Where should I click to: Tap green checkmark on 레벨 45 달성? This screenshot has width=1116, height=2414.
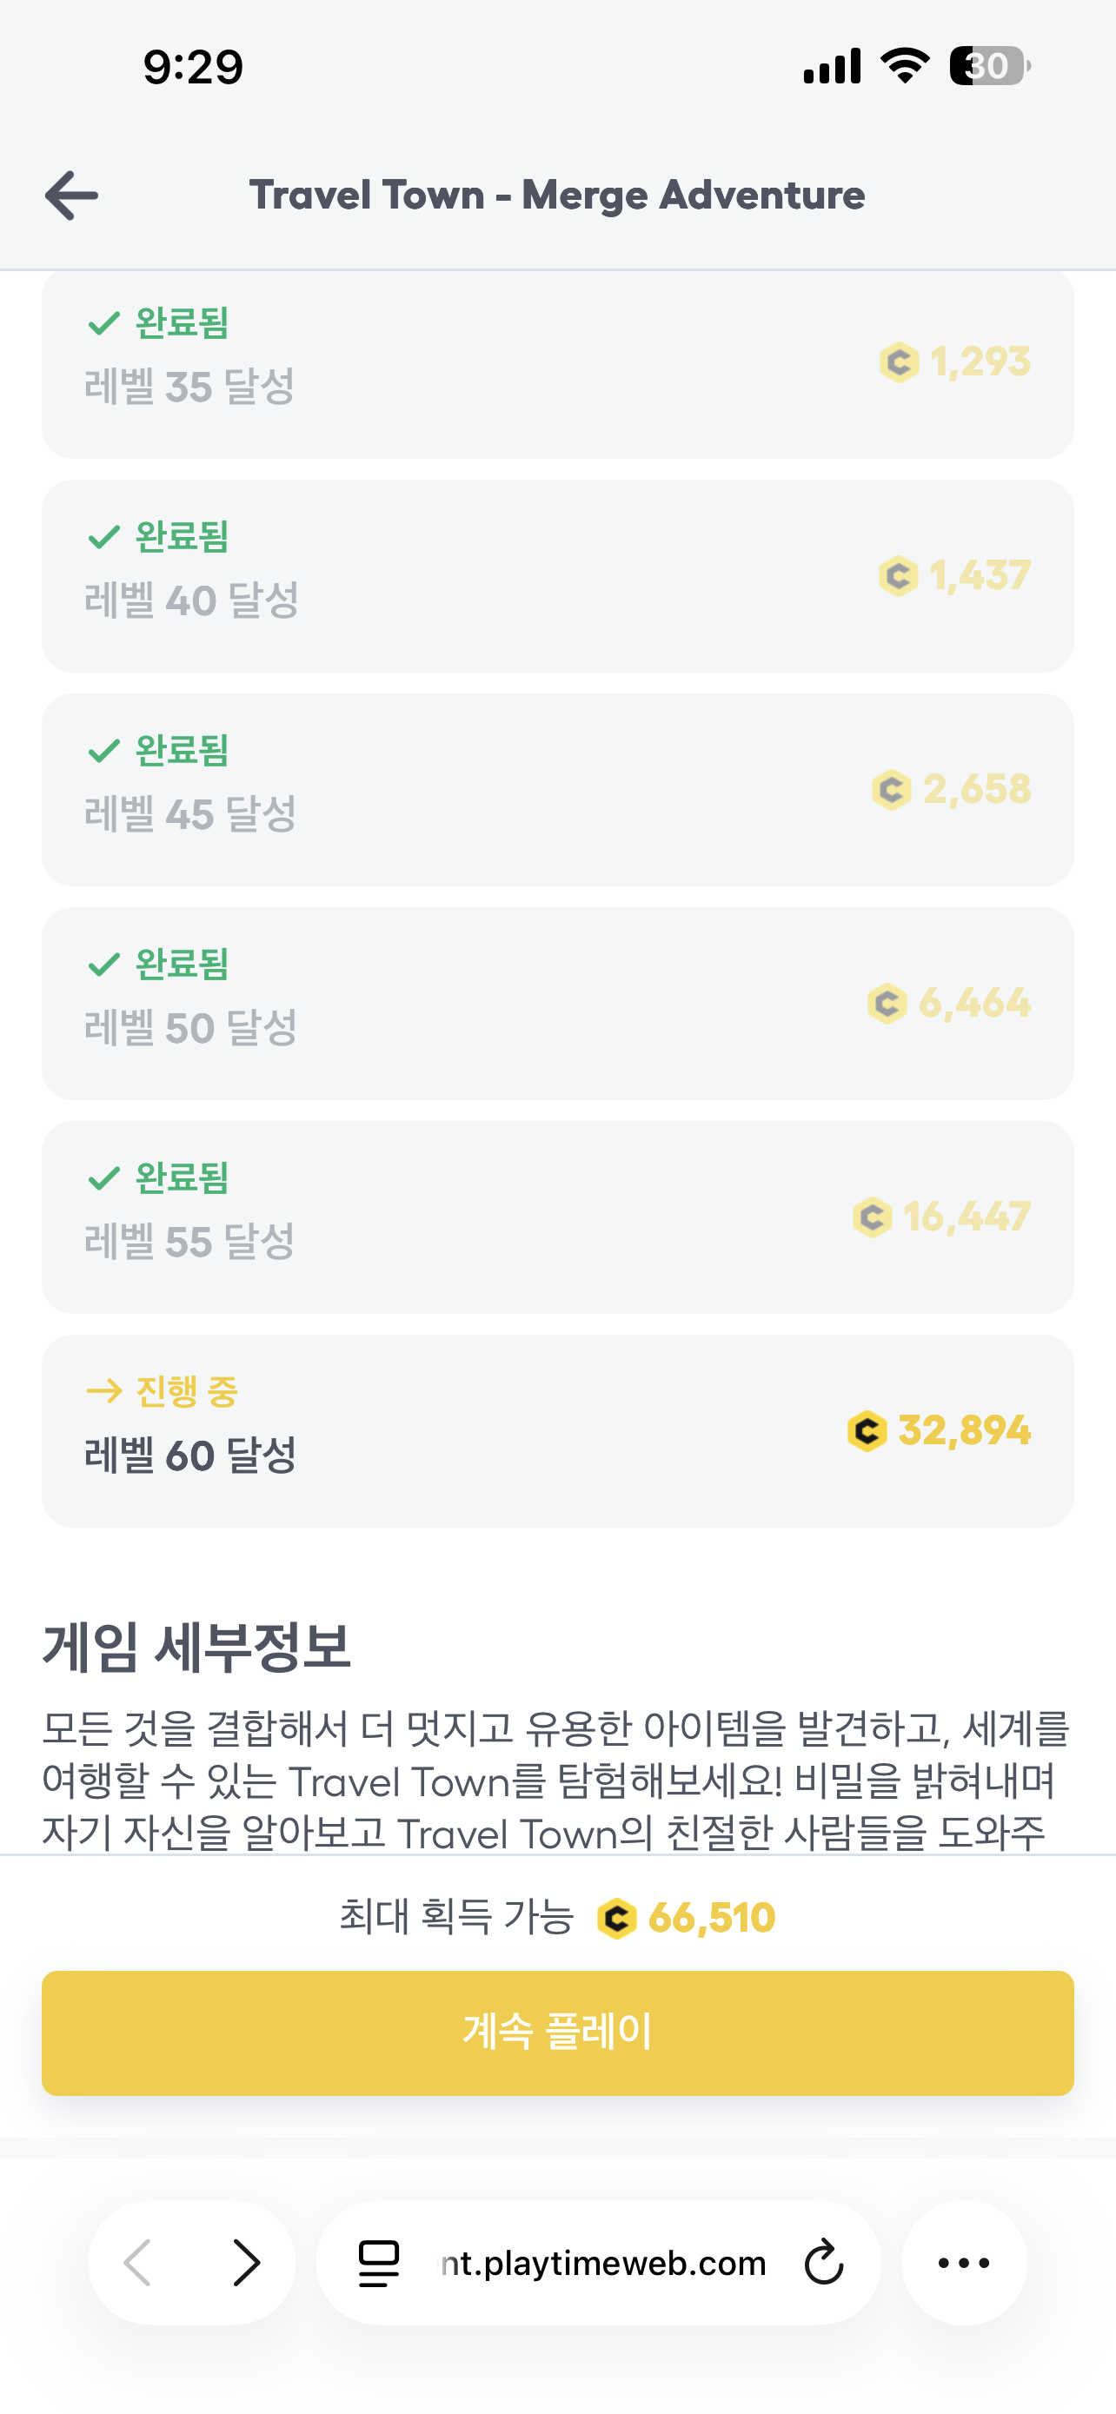point(103,751)
